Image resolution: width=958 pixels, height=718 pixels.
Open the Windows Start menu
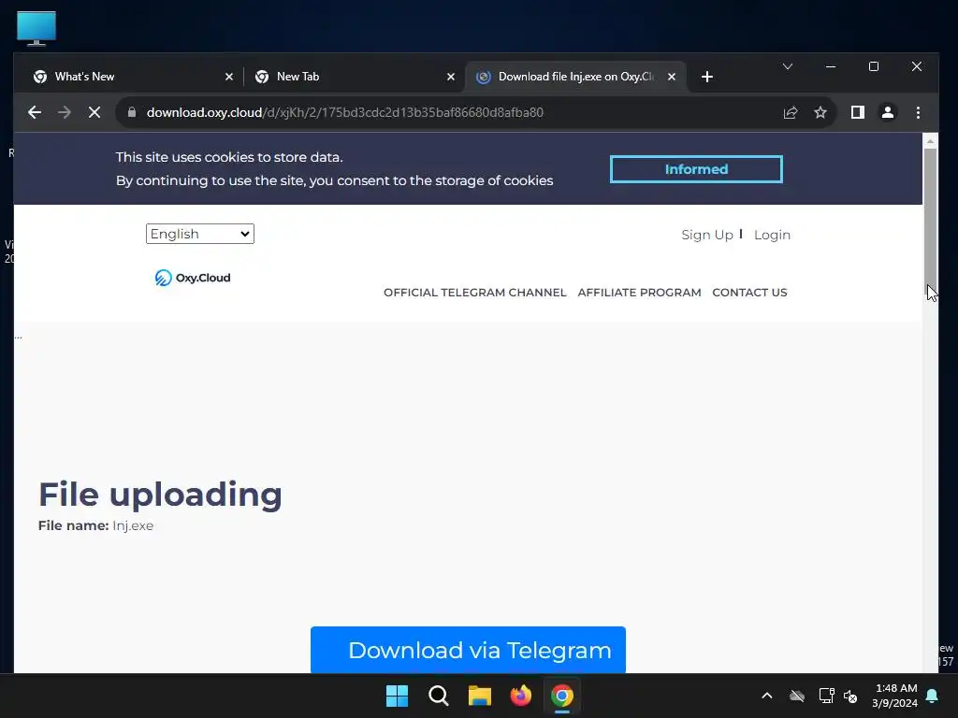[397, 696]
